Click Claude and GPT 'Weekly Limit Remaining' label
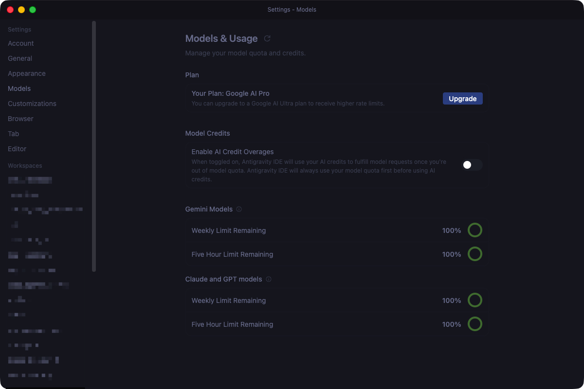Viewport: 584px width, 389px height. click(x=229, y=301)
